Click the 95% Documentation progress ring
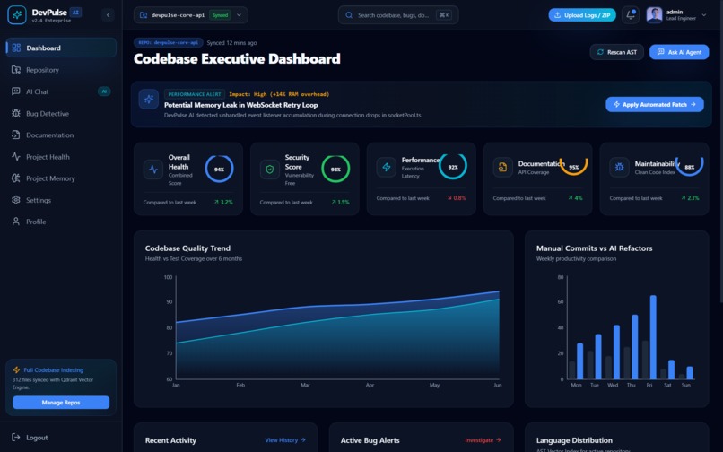The width and height of the screenshot is (723, 452). point(573,167)
